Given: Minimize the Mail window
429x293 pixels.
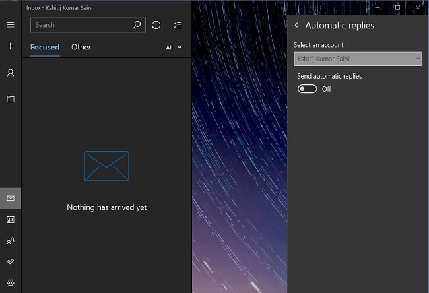Looking at the screenshot, I should [378, 8].
